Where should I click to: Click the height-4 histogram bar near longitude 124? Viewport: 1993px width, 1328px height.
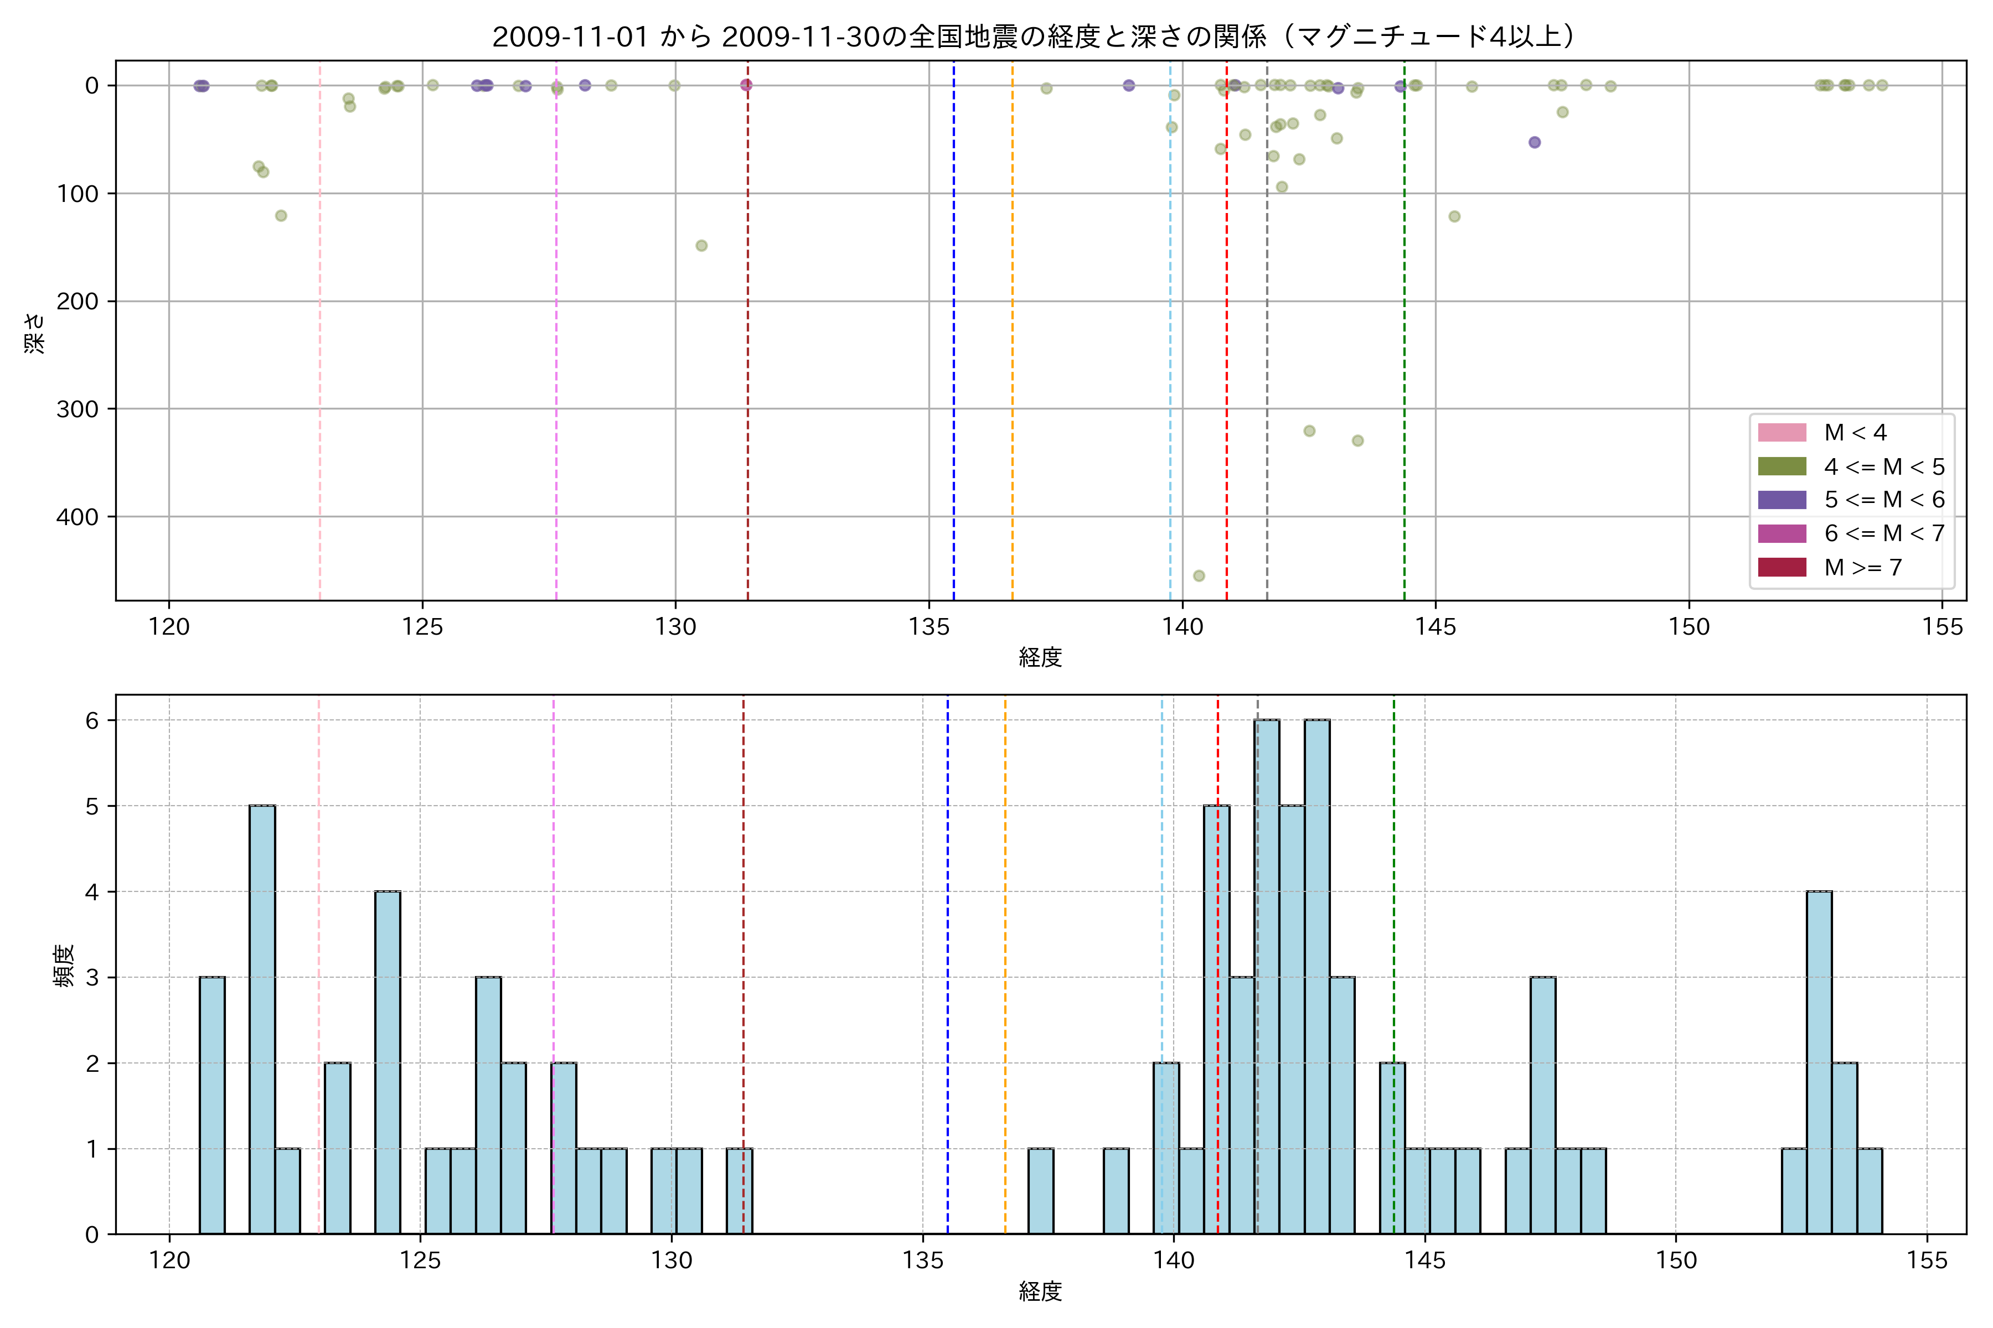[x=388, y=1062]
